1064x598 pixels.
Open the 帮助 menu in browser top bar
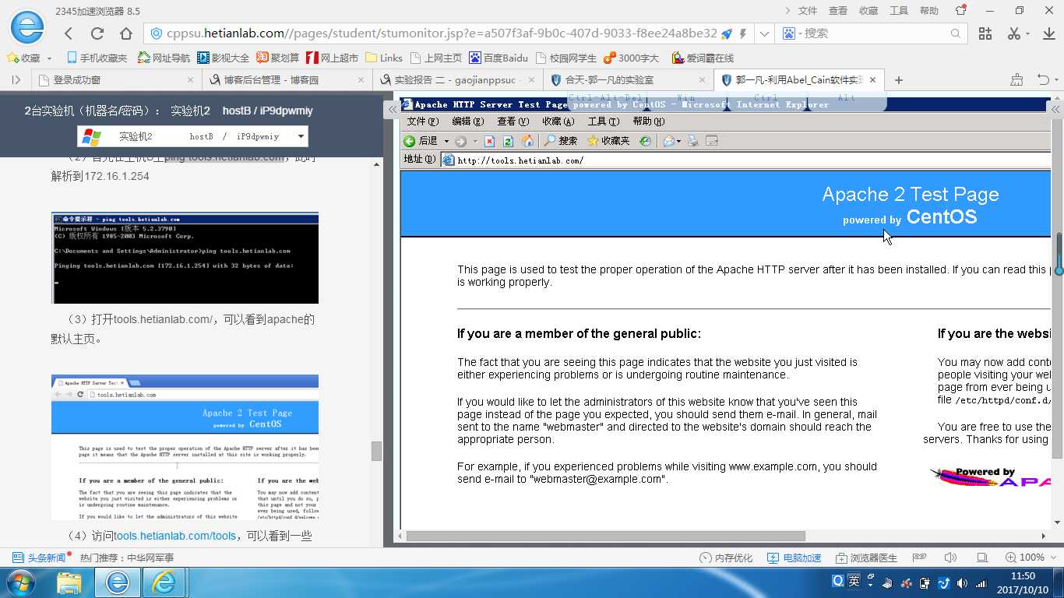929,11
